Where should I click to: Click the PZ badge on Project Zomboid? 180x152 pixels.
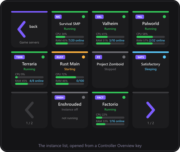(x=99, y=57)
